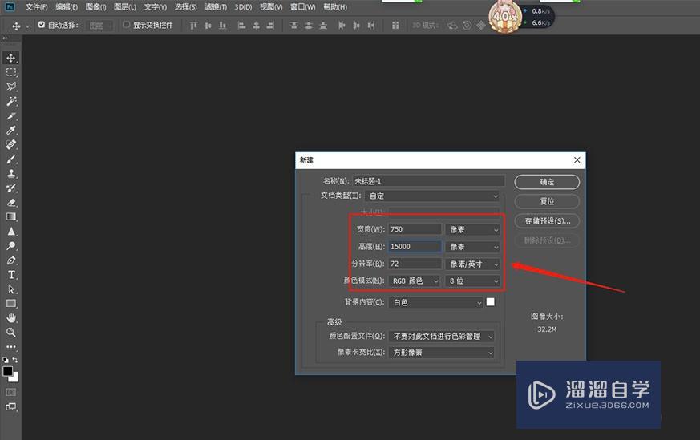
Task: Select the Gradient tool
Action: [x=11, y=217]
